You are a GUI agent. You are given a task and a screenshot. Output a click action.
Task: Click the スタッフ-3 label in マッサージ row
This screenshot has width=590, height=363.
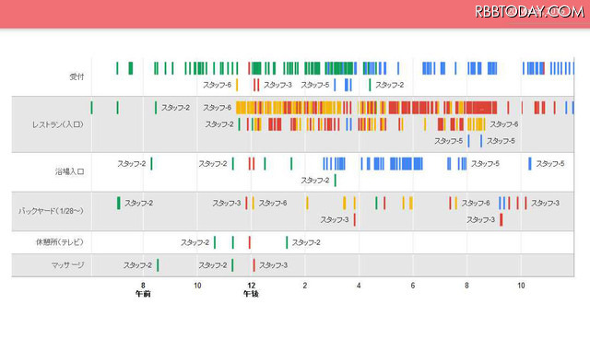point(273,265)
